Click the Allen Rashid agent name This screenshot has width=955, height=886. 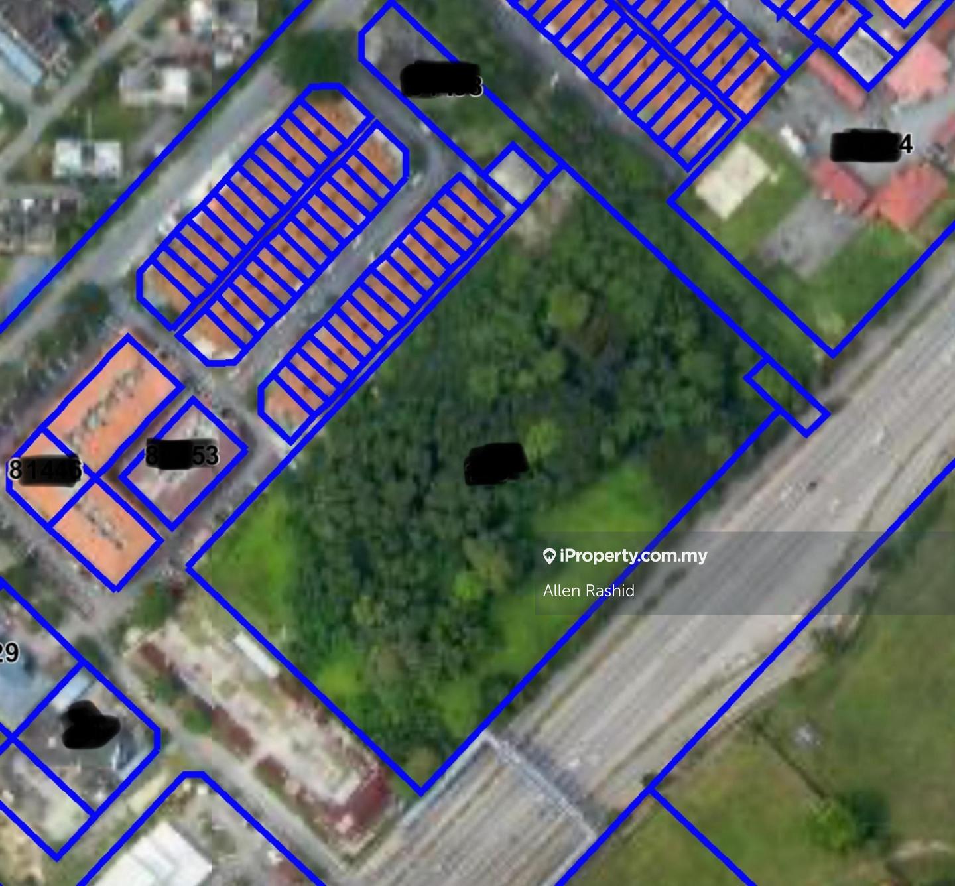588,591
